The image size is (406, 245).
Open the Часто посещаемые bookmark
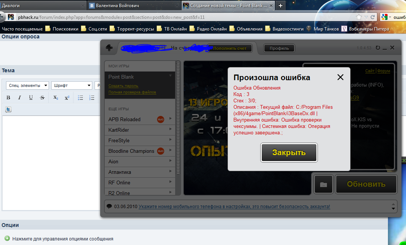coord(22,29)
